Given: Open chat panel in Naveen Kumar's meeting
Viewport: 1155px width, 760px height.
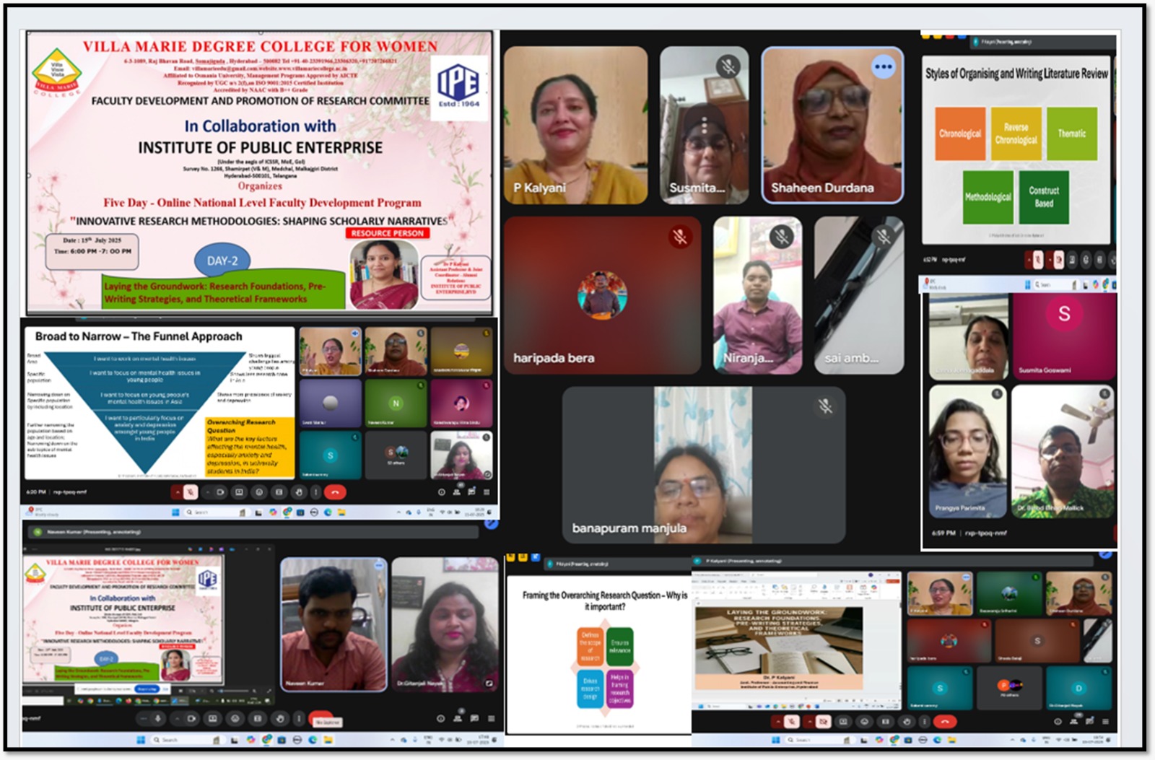Looking at the screenshot, I should pyautogui.click(x=474, y=719).
